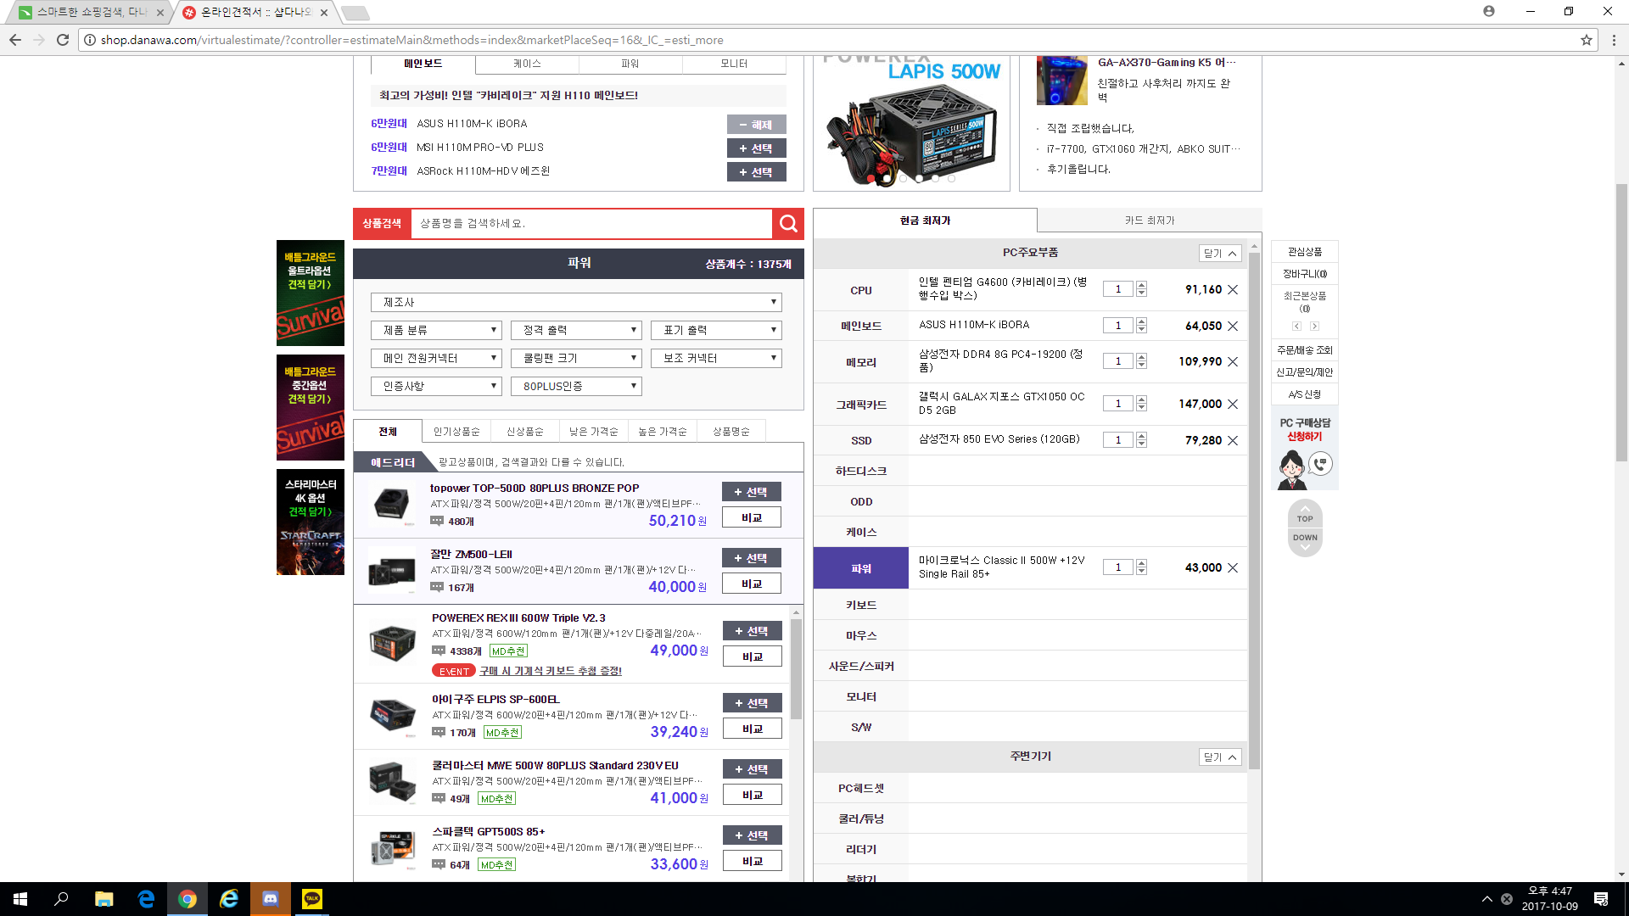Open the Chrome menu three-dot icon
This screenshot has height=916, width=1629.
pyautogui.click(x=1615, y=40)
